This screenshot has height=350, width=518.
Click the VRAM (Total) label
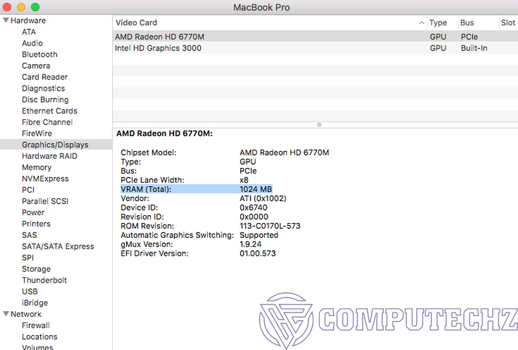[146, 189]
